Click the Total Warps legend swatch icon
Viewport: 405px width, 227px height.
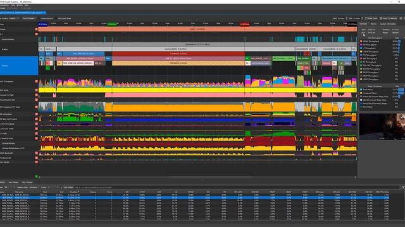pos(361,90)
